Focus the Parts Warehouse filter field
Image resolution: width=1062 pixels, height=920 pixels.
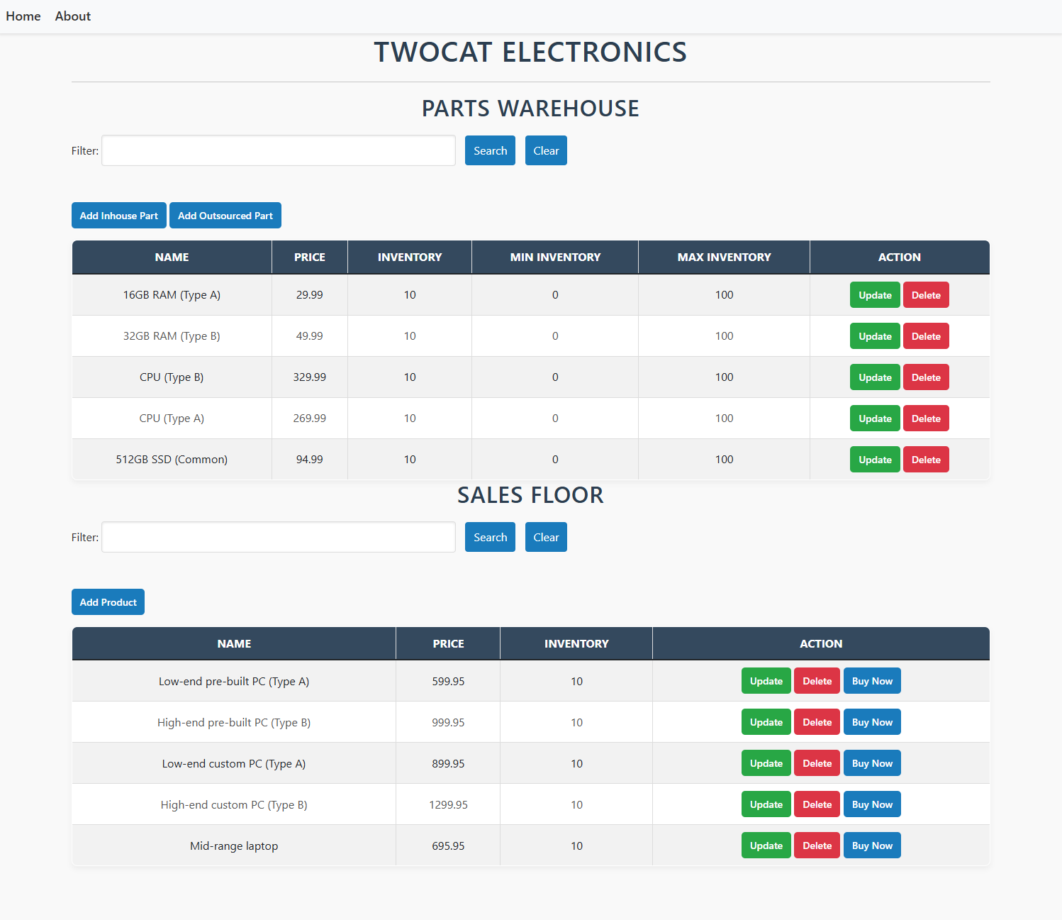coord(279,150)
